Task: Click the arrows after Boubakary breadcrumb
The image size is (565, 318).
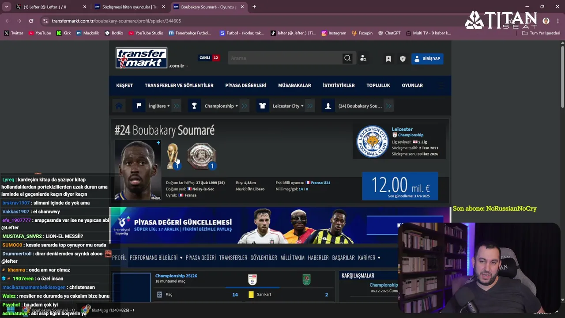Action: (388, 106)
